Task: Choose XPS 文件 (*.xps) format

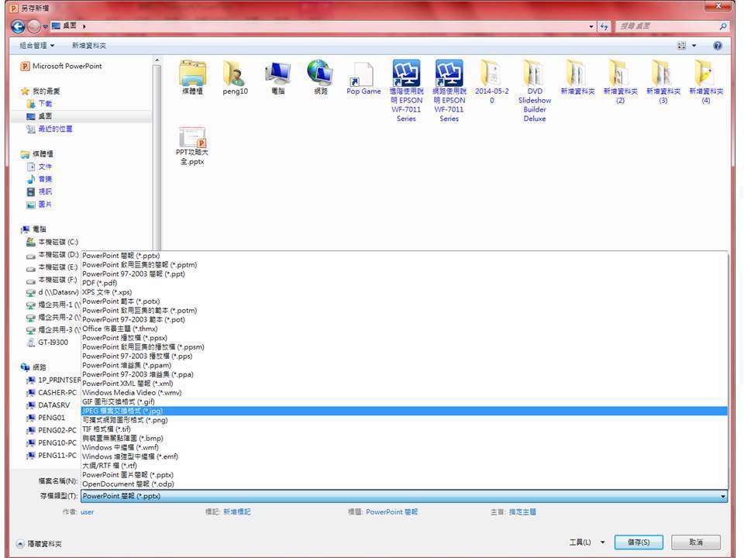Action: coord(405,292)
